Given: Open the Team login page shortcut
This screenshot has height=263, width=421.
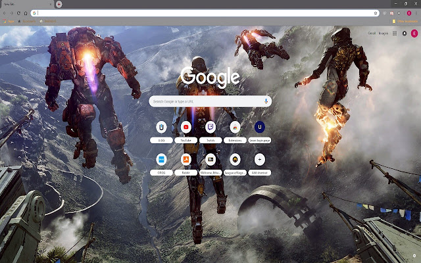Looking at the screenshot, I should click(260, 131).
